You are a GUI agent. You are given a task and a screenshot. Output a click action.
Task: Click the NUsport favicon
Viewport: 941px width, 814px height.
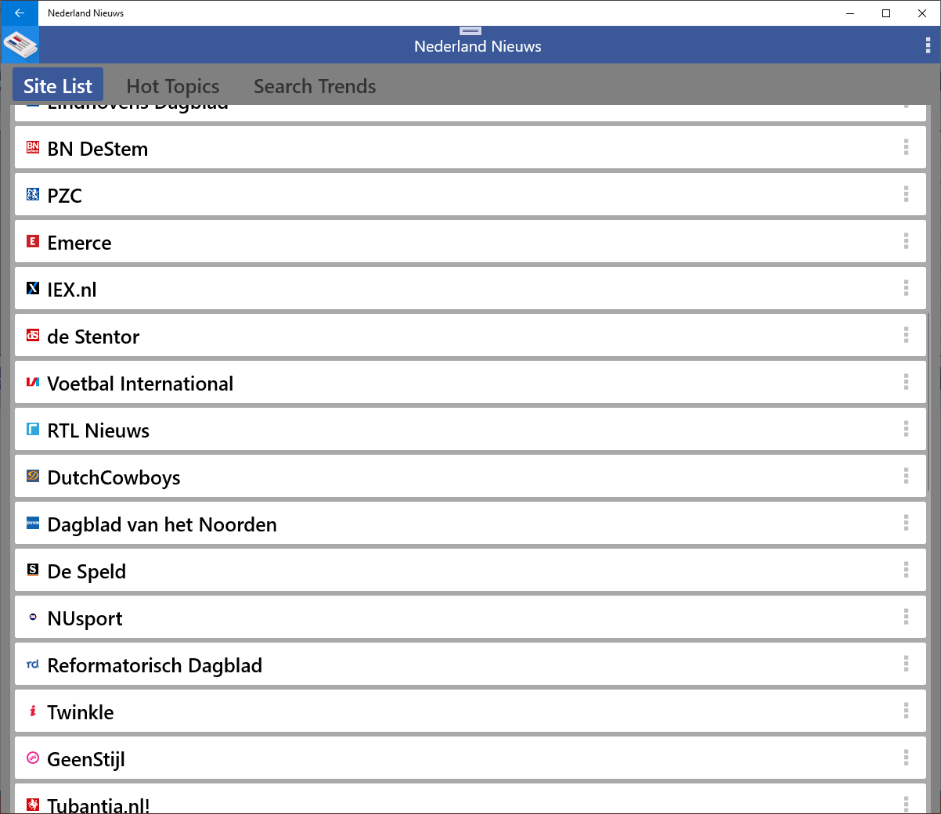tap(33, 617)
